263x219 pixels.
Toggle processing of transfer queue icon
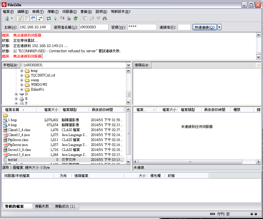(x=55, y=18)
